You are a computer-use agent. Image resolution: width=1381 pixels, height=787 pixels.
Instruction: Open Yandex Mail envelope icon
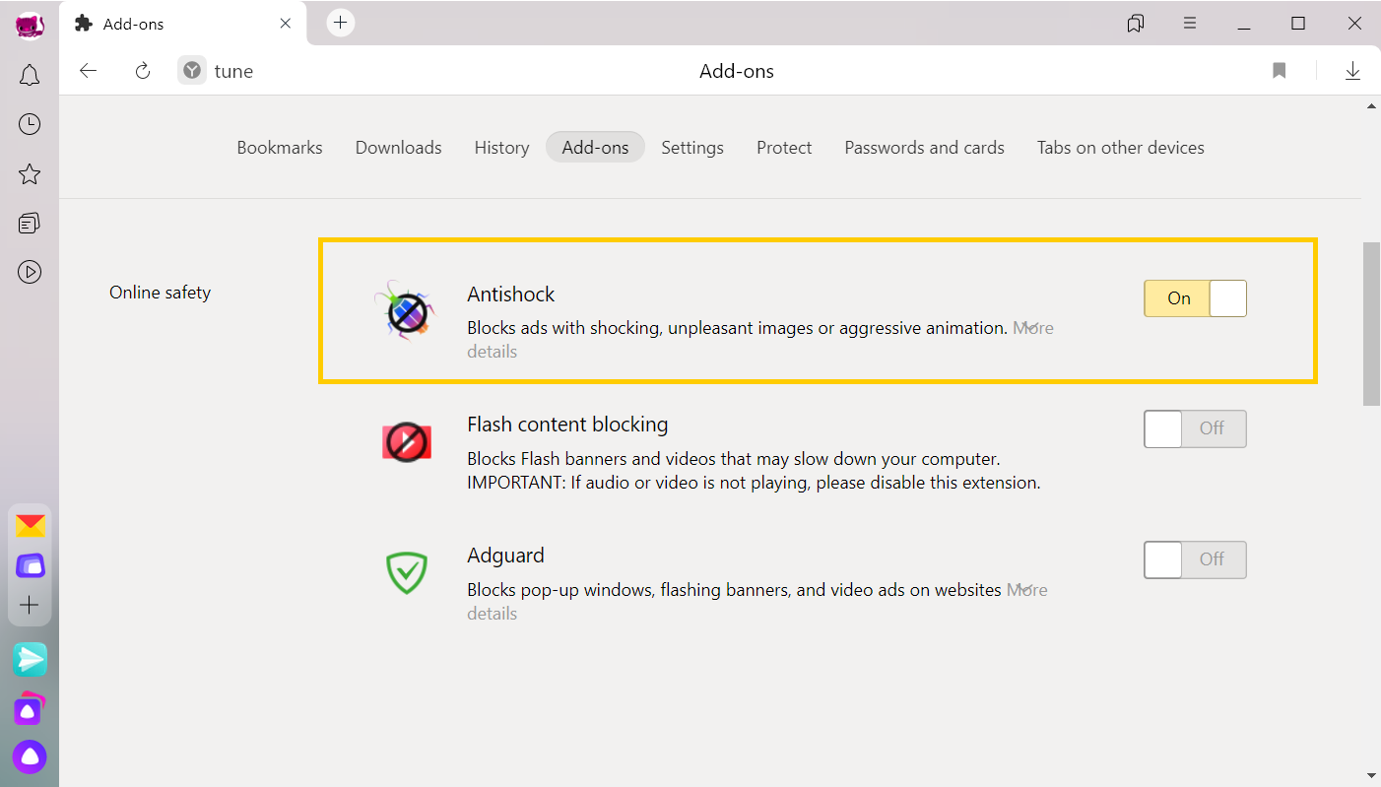(30, 526)
